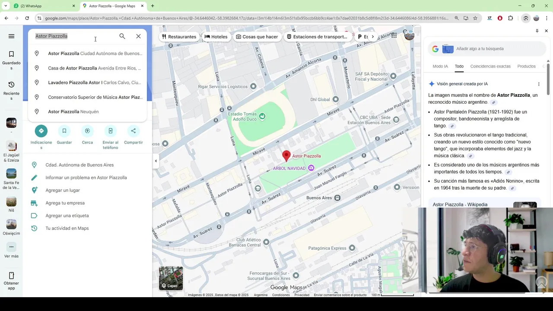Open Chrome three-dot menu
Viewport: 553px width, 311px height.
[547, 18]
